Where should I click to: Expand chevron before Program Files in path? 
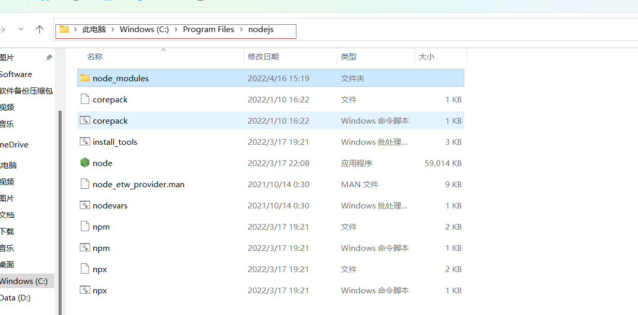coord(176,29)
